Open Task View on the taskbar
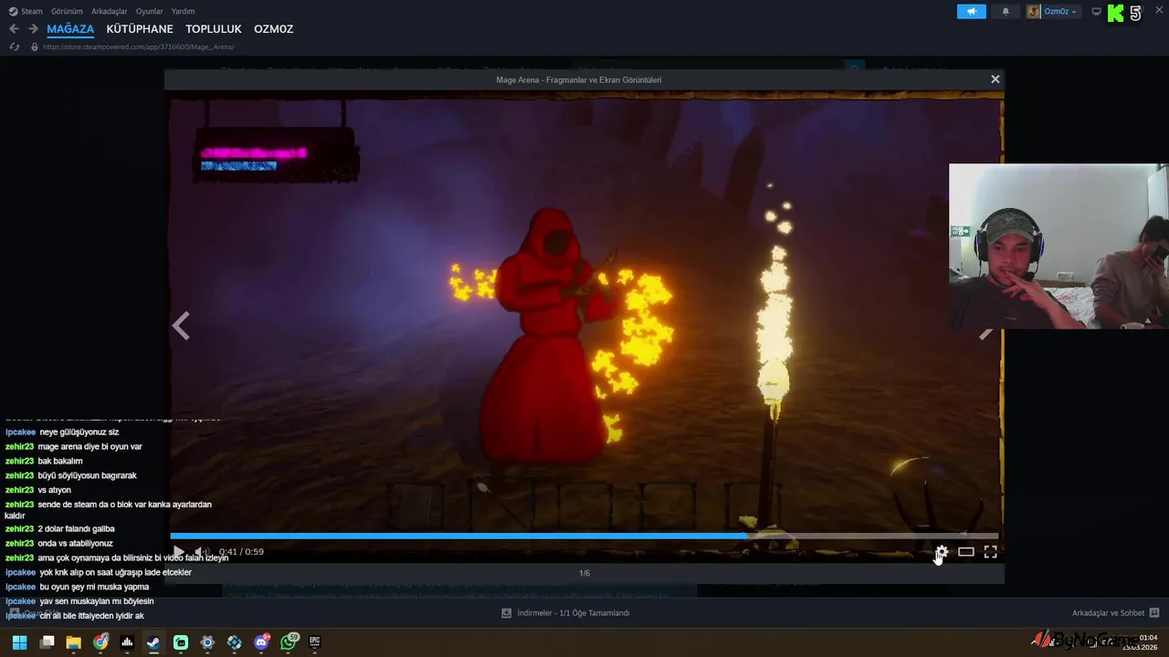1169x657 pixels. (47, 642)
